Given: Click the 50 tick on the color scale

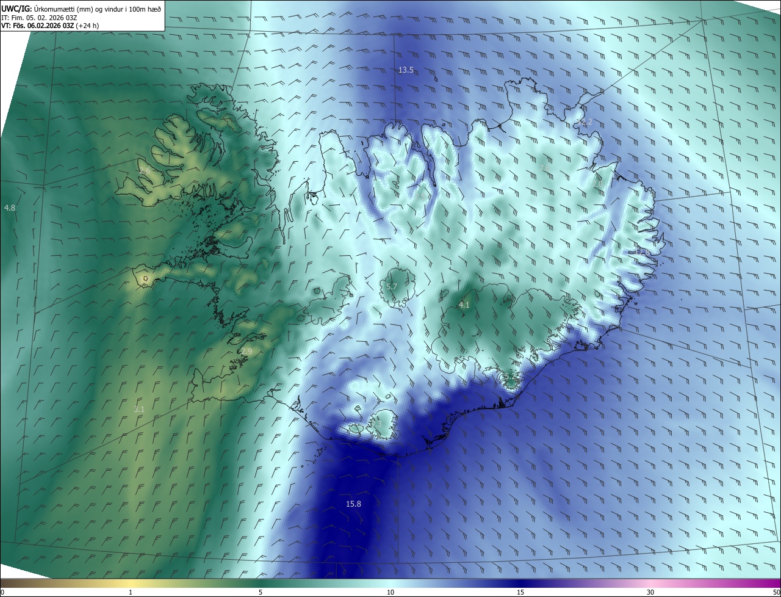Looking at the screenshot, I should [776, 592].
